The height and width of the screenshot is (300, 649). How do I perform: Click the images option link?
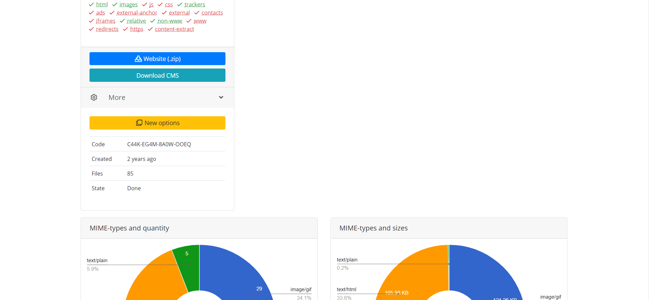point(128,4)
